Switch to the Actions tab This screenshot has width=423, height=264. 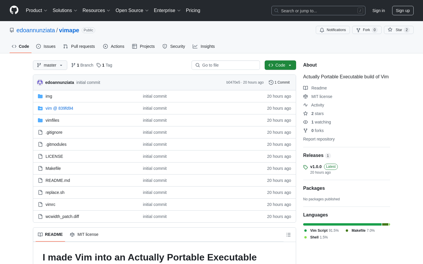(x=114, y=46)
